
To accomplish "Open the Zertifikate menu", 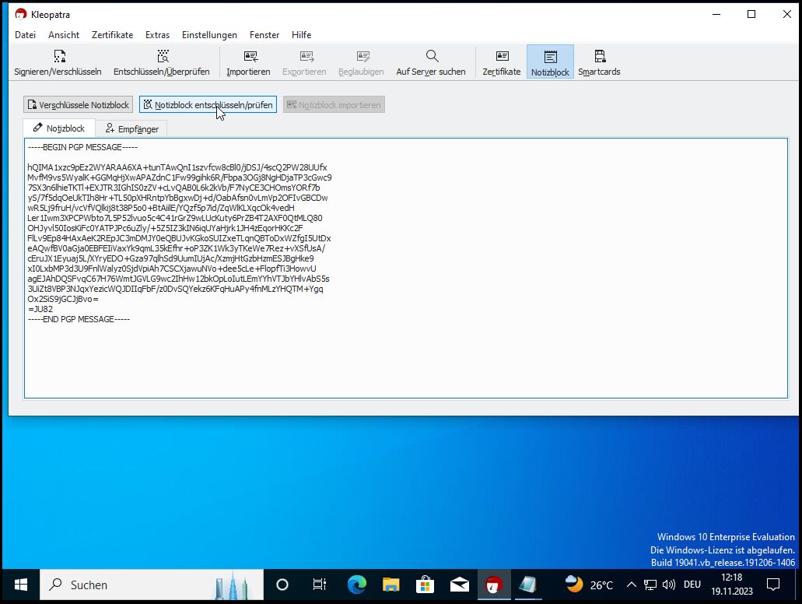I will [112, 35].
